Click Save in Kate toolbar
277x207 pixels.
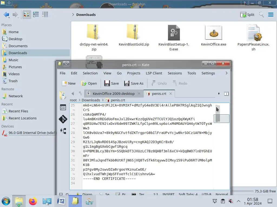112,84
